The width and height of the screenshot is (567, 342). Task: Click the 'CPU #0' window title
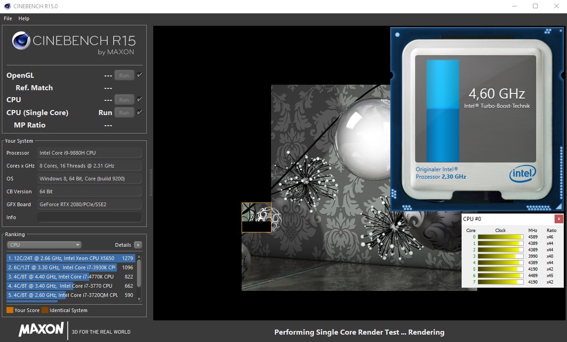(x=472, y=219)
